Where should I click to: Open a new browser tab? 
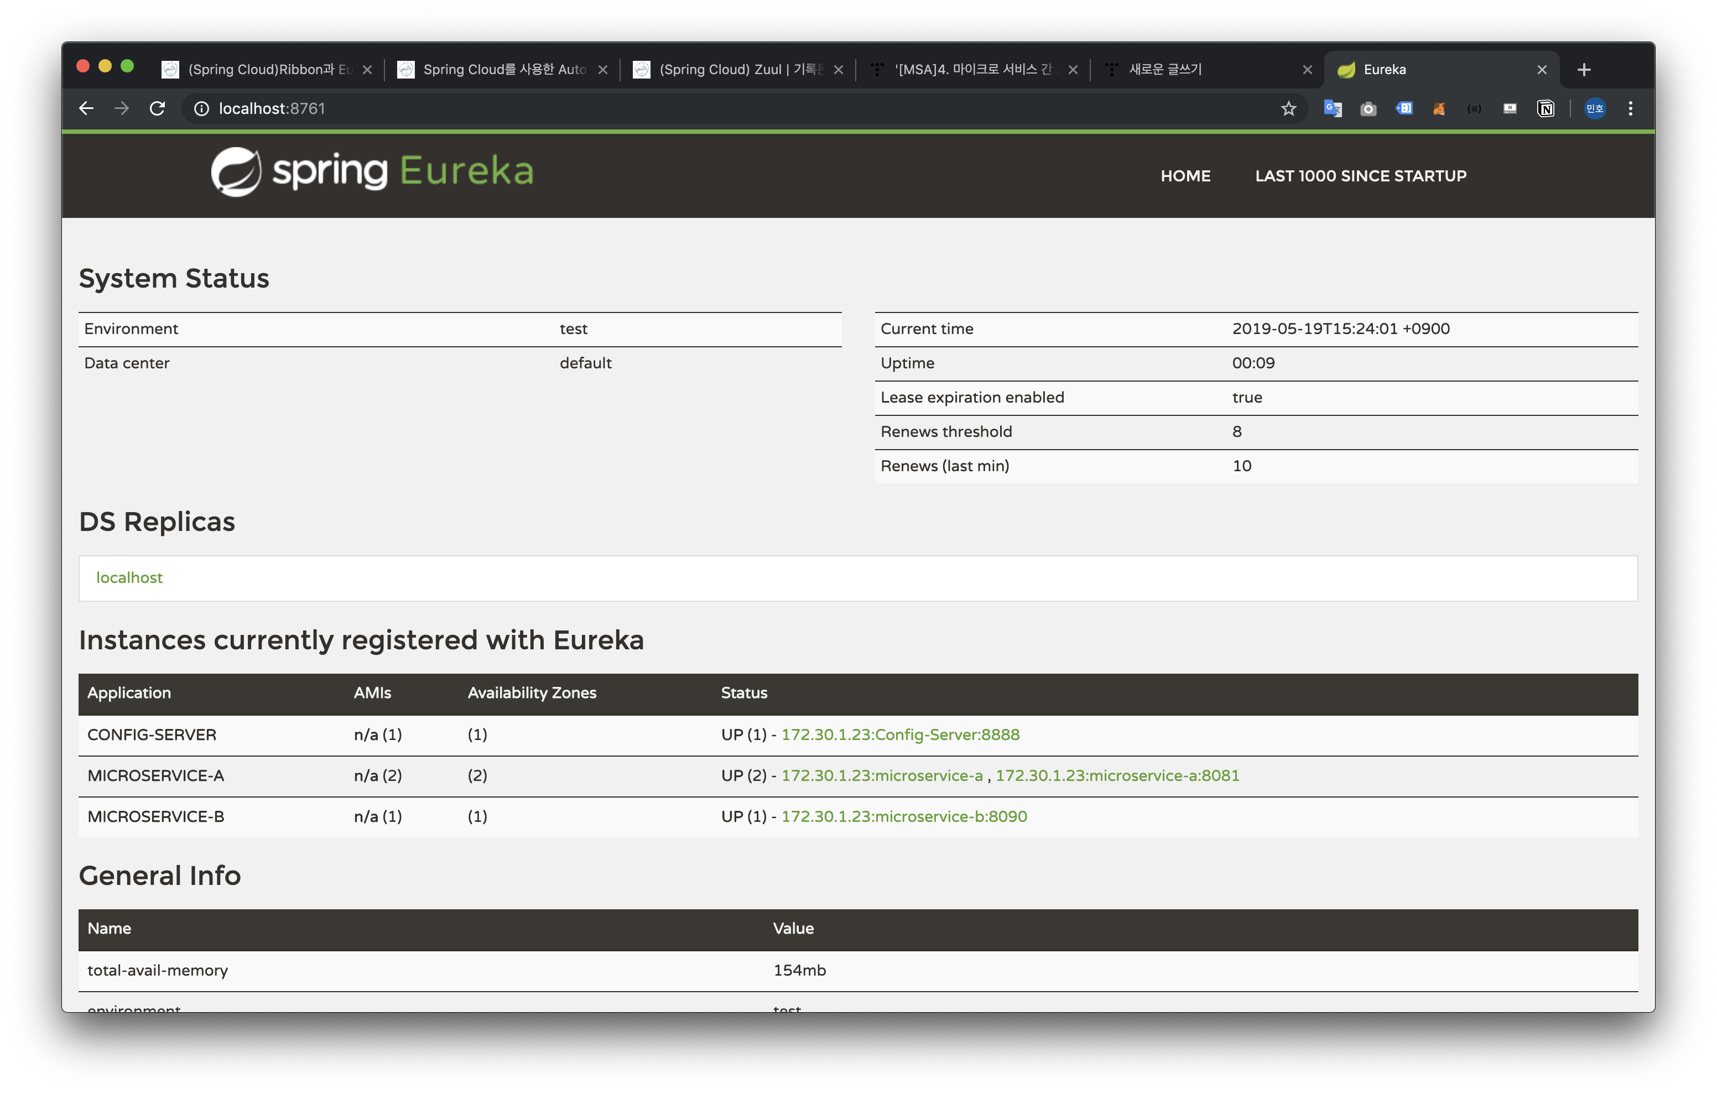coord(1584,70)
